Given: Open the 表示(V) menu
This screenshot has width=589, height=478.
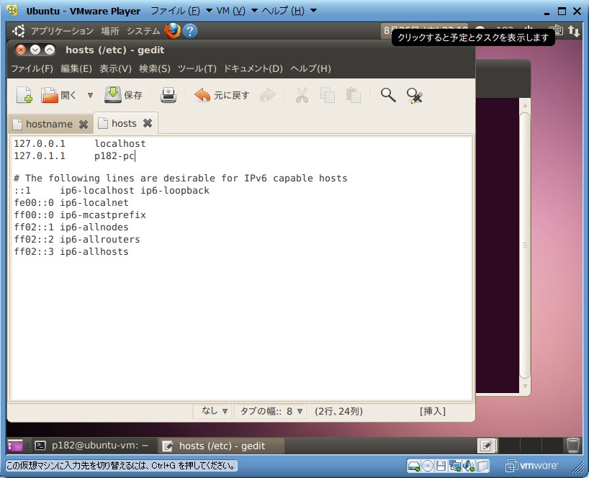Looking at the screenshot, I should click(115, 68).
